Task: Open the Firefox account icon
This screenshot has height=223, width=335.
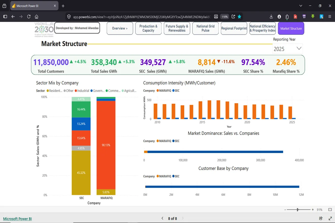Action: pyautogui.click(x=279, y=17)
